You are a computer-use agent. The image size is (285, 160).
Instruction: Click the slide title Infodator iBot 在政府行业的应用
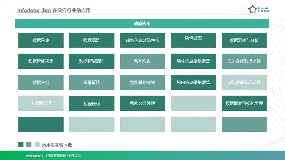point(54,10)
